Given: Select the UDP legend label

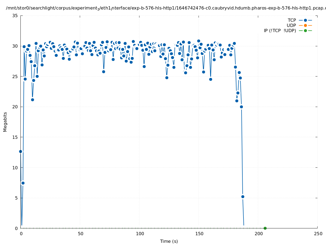Looking at the screenshot, I should click(x=291, y=25).
